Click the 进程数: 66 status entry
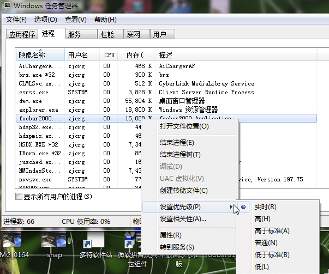The image size is (329, 274). (x=19, y=221)
